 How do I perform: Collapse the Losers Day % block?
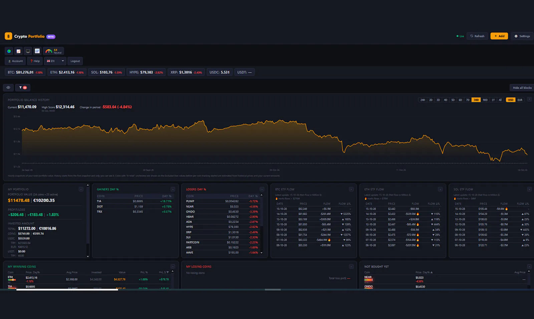click(x=262, y=189)
